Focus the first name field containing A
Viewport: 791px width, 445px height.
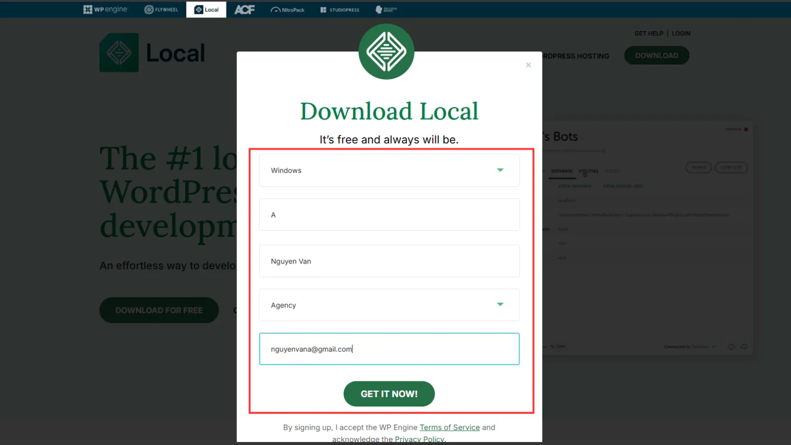pos(389,215)
